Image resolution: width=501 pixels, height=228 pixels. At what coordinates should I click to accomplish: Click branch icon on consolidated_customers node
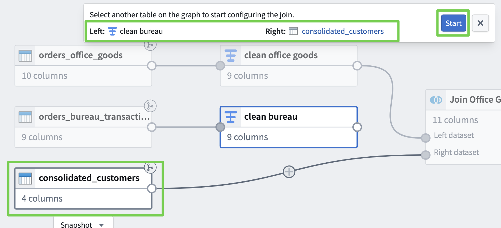[x=150, y=167]
